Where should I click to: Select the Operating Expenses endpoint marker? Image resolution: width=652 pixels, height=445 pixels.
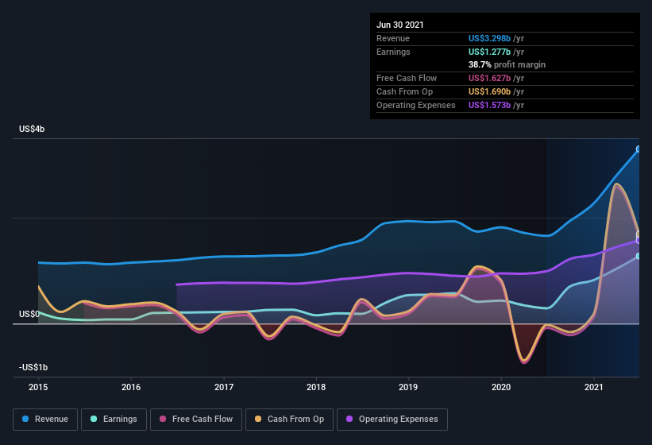point(638,241)
